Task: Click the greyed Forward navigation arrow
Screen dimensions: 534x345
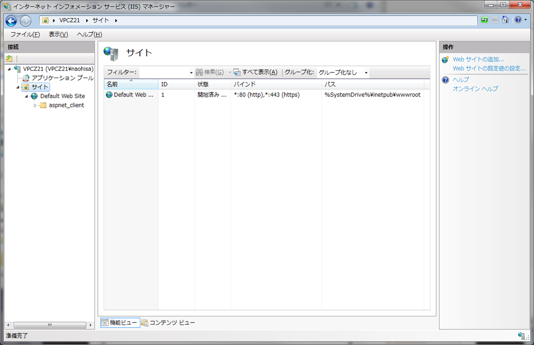Action: (25, 21)
